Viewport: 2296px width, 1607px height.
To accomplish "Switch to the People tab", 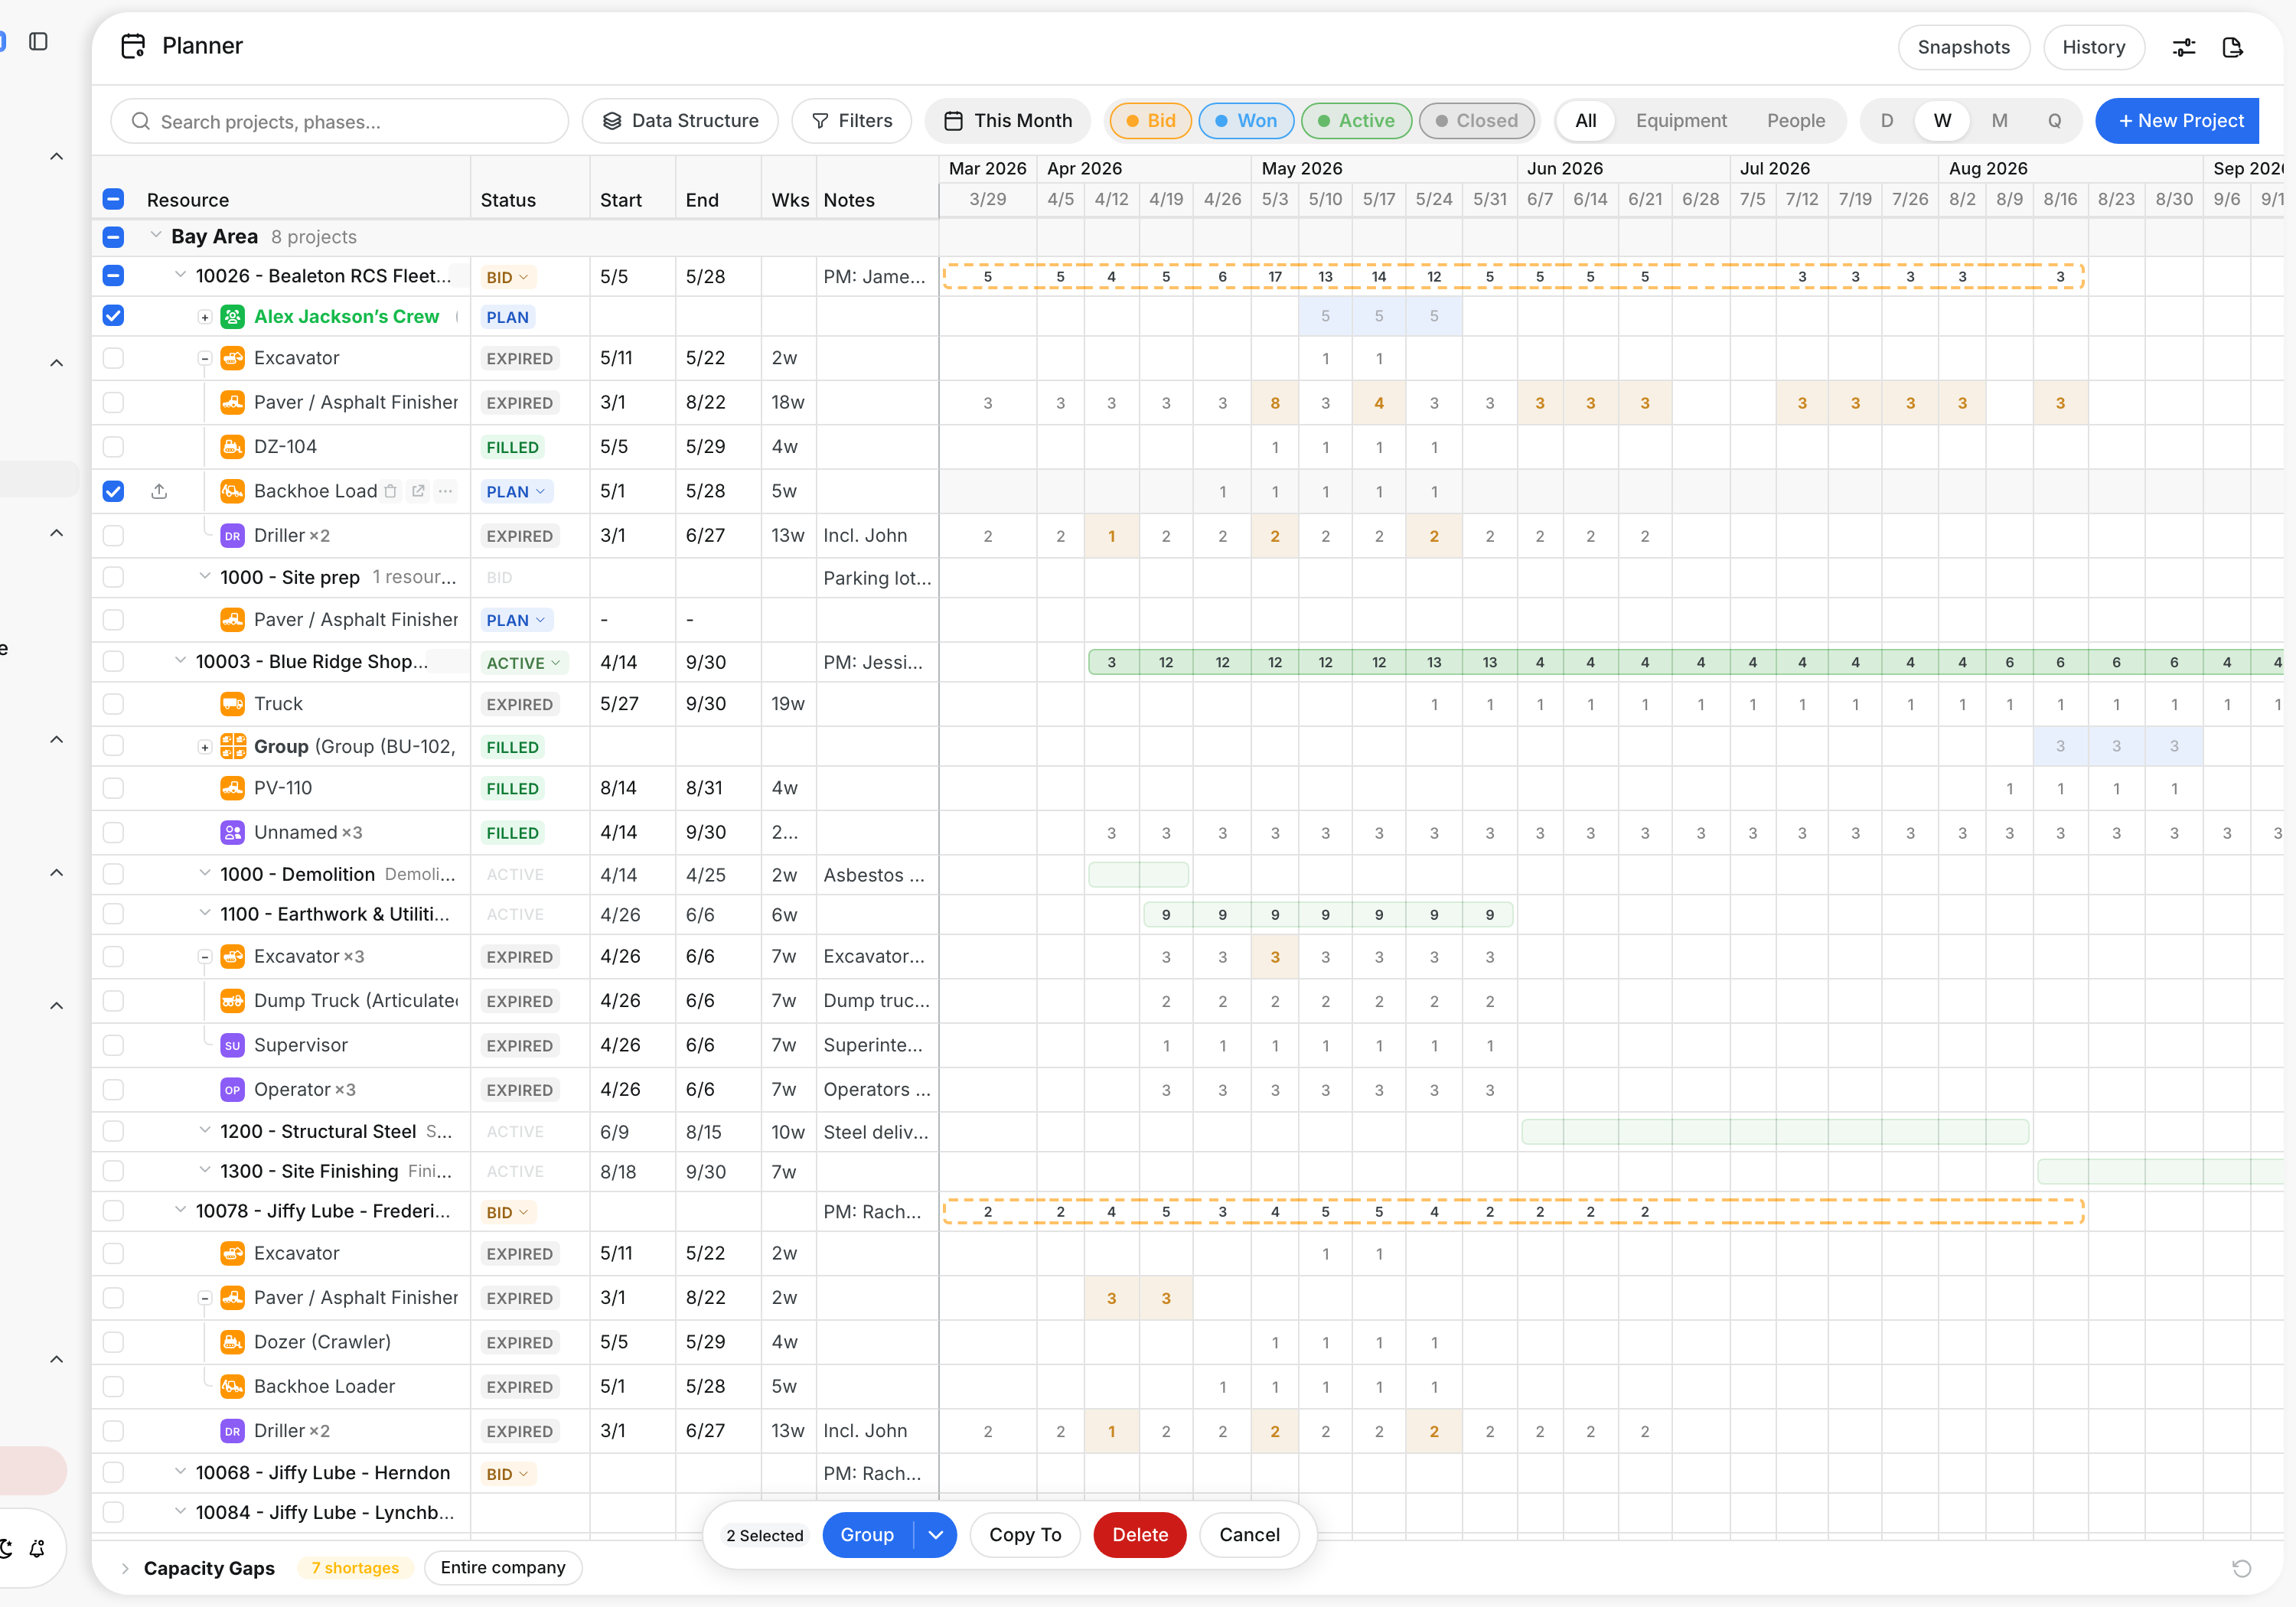I will point(1795,121).
